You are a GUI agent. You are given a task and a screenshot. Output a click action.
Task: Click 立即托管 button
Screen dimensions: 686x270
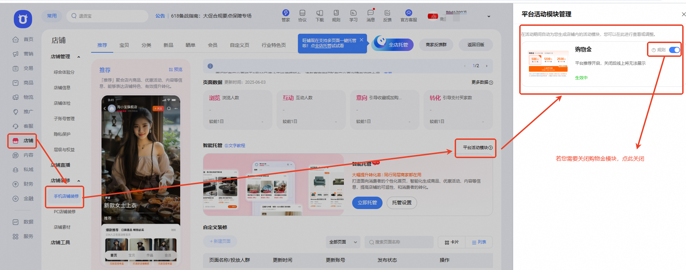[x=367, y=202]
